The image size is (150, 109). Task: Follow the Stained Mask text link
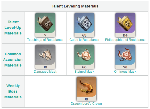[84, 72]
